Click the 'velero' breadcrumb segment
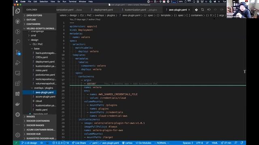 63,15
